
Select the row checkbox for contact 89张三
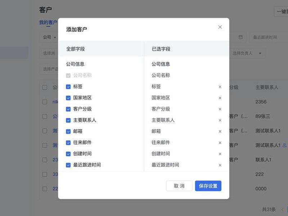tap(45, 116)
